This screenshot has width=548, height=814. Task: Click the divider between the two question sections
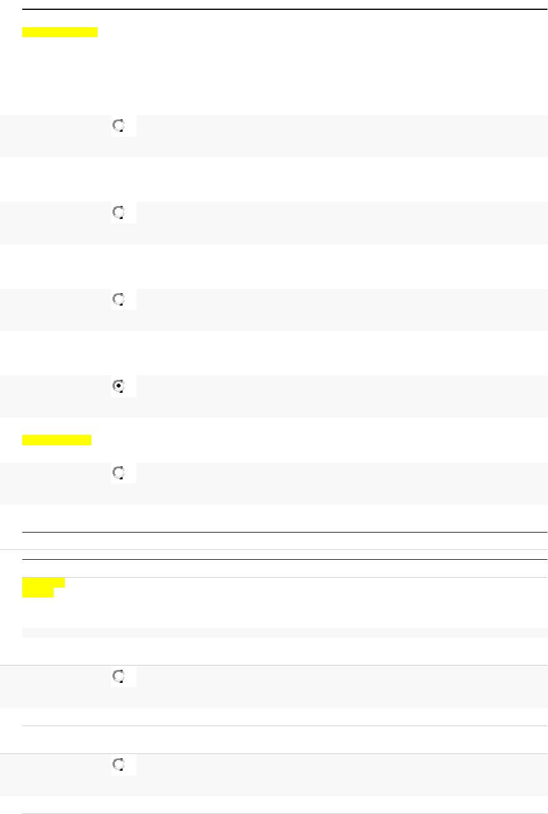click(284, 549)
